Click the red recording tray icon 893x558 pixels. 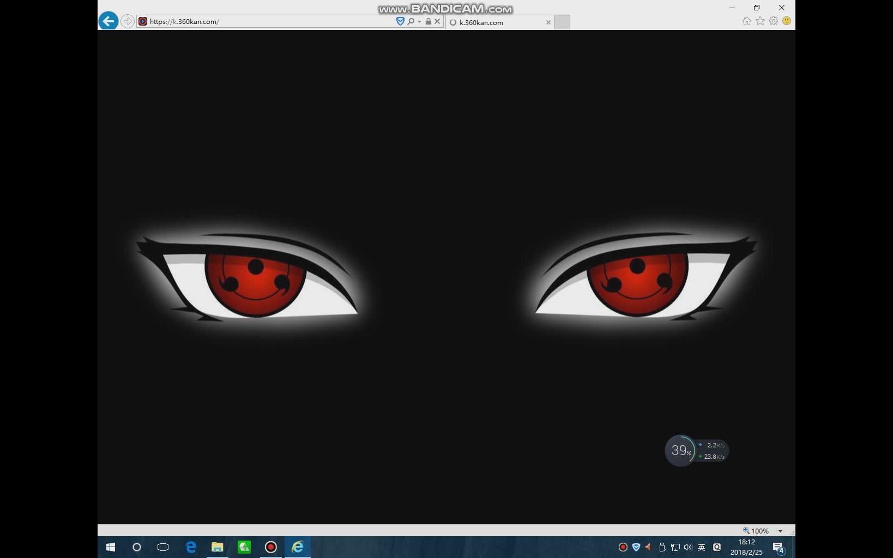623,547
